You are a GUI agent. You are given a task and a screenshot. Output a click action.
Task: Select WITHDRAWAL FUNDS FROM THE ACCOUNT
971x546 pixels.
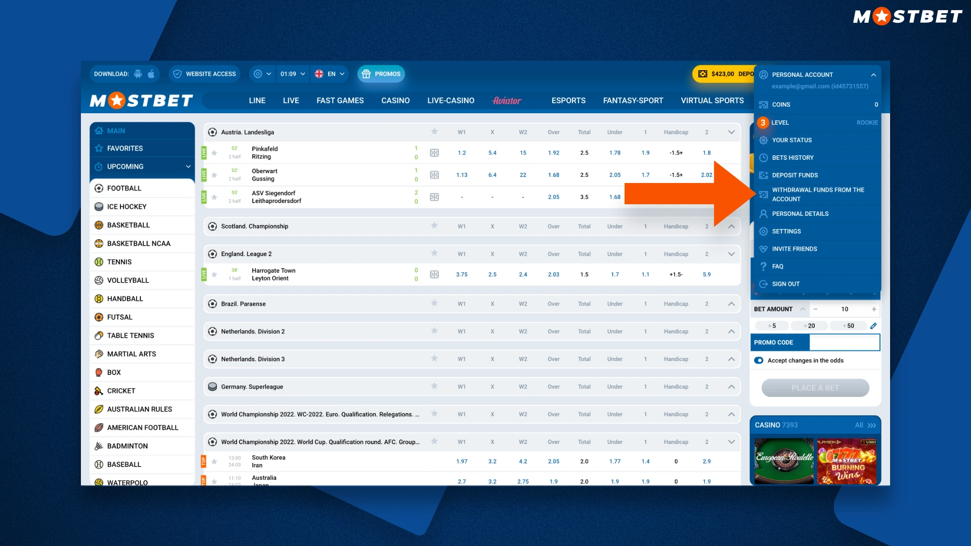click(x=818, y=195)
